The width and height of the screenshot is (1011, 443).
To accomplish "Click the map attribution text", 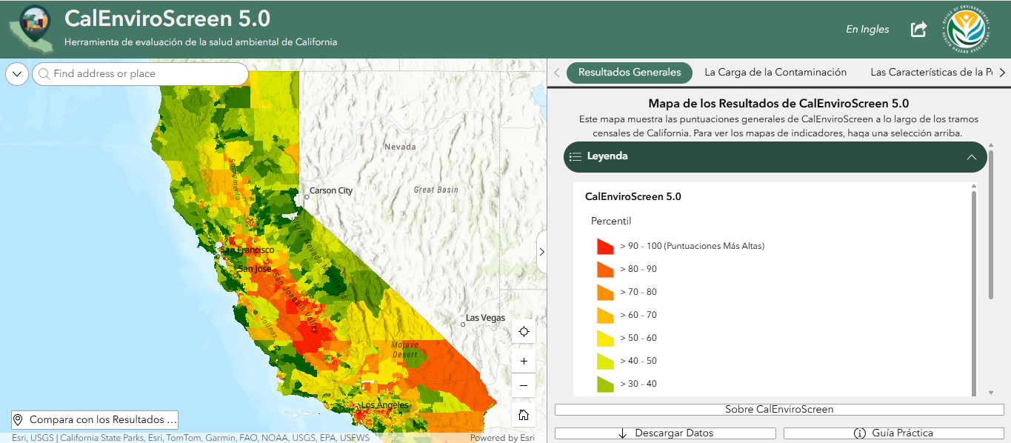I will [x=190, y=438].
